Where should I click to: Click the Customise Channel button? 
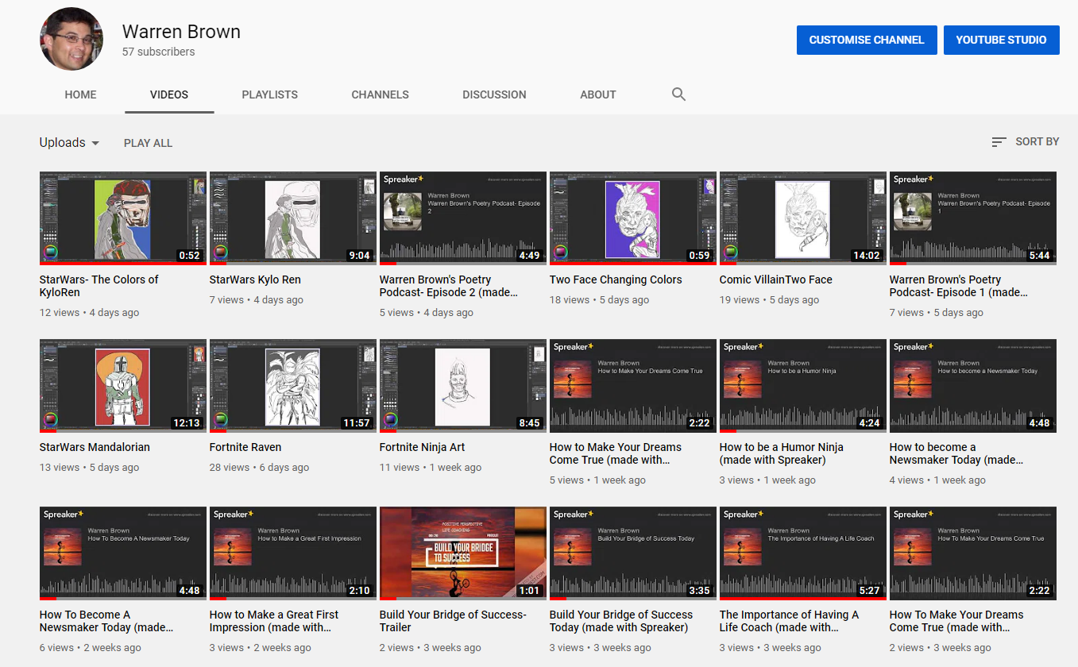(x=867, y=40)
